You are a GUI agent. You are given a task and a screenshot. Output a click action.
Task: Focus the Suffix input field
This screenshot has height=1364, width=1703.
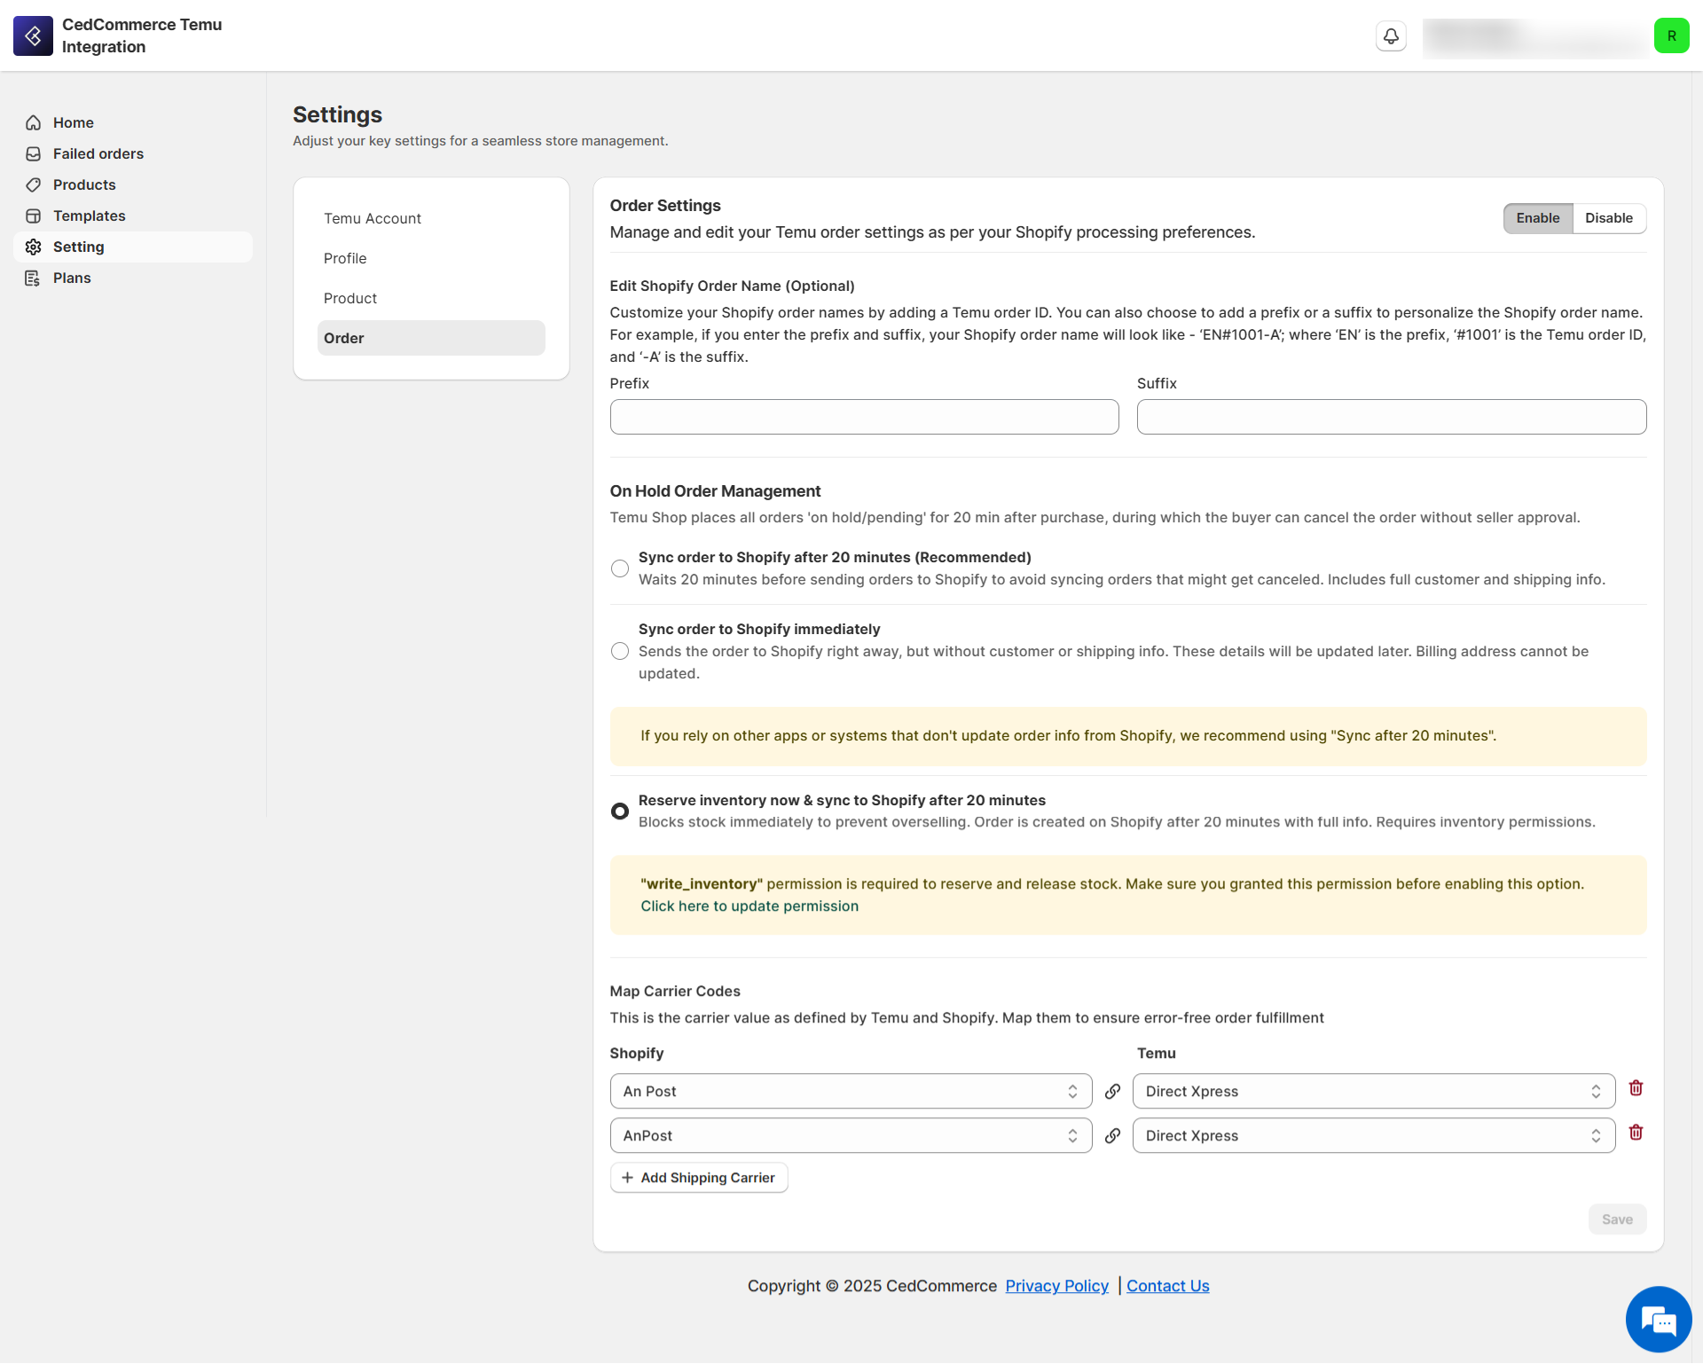pyautogui.click(x=1392, y=417)
